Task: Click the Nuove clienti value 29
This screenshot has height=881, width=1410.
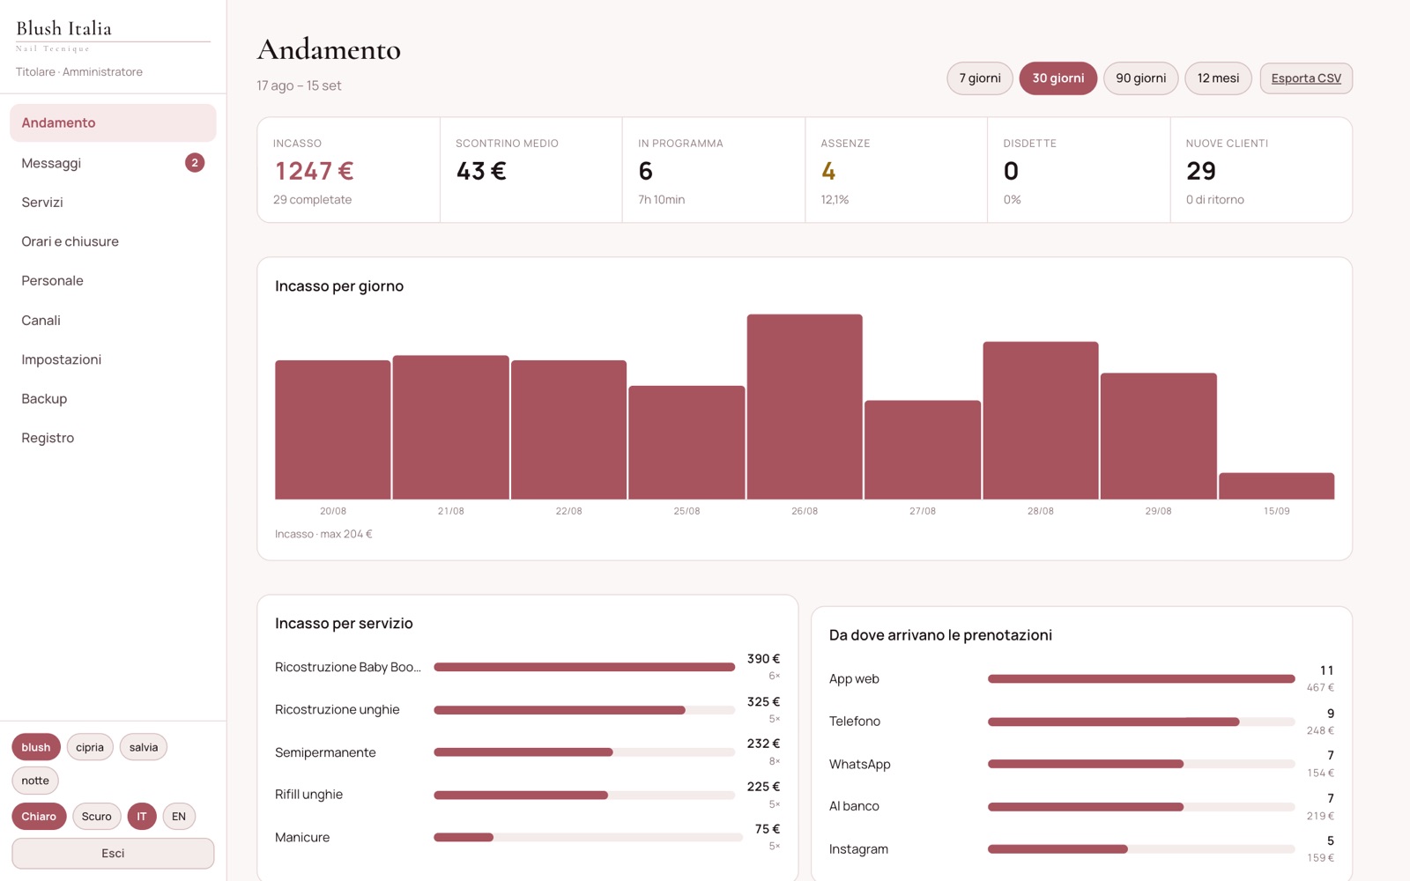Action: click(1201, 171)
